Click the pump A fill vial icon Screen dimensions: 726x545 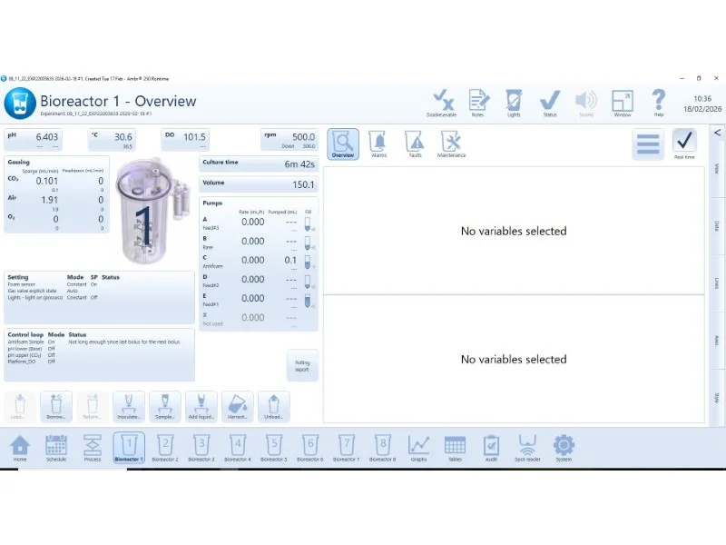(308, 223)
